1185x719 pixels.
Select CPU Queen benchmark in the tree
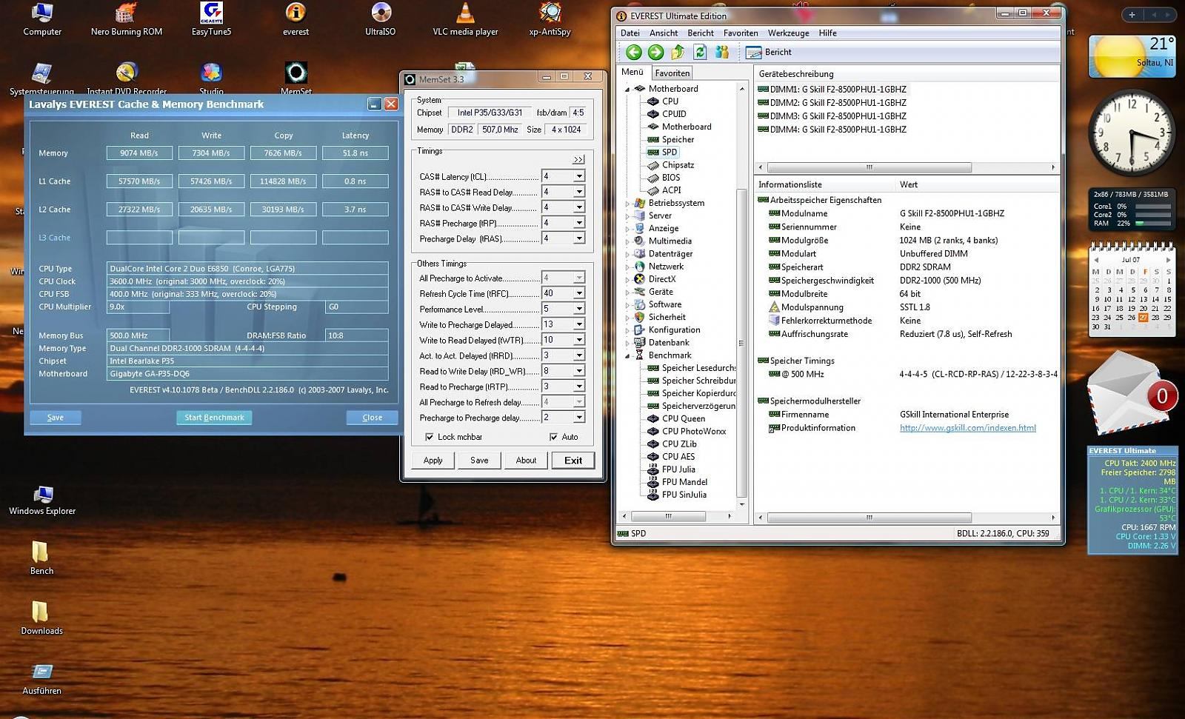[x=683, y=418]
